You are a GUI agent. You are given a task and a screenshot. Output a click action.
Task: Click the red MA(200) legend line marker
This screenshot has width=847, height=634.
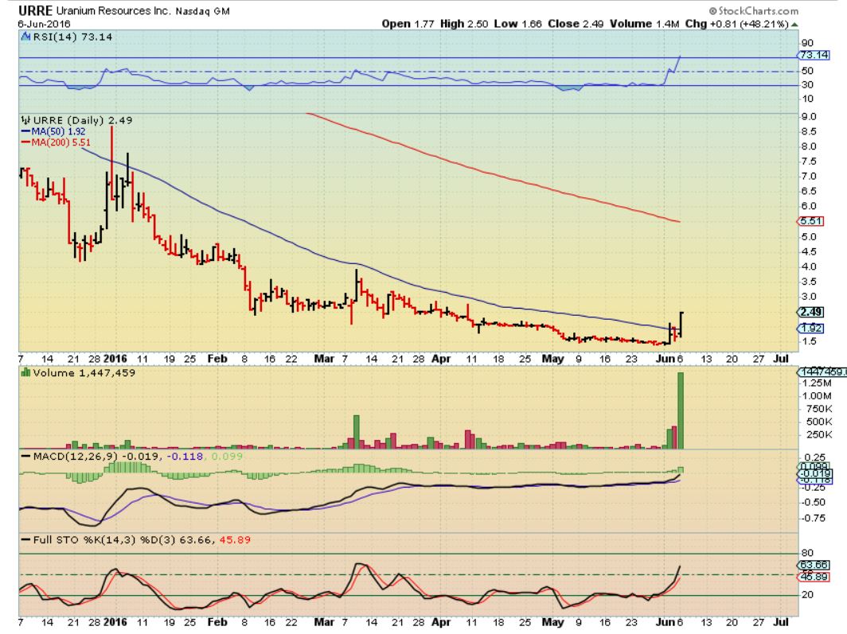point(25,142)
